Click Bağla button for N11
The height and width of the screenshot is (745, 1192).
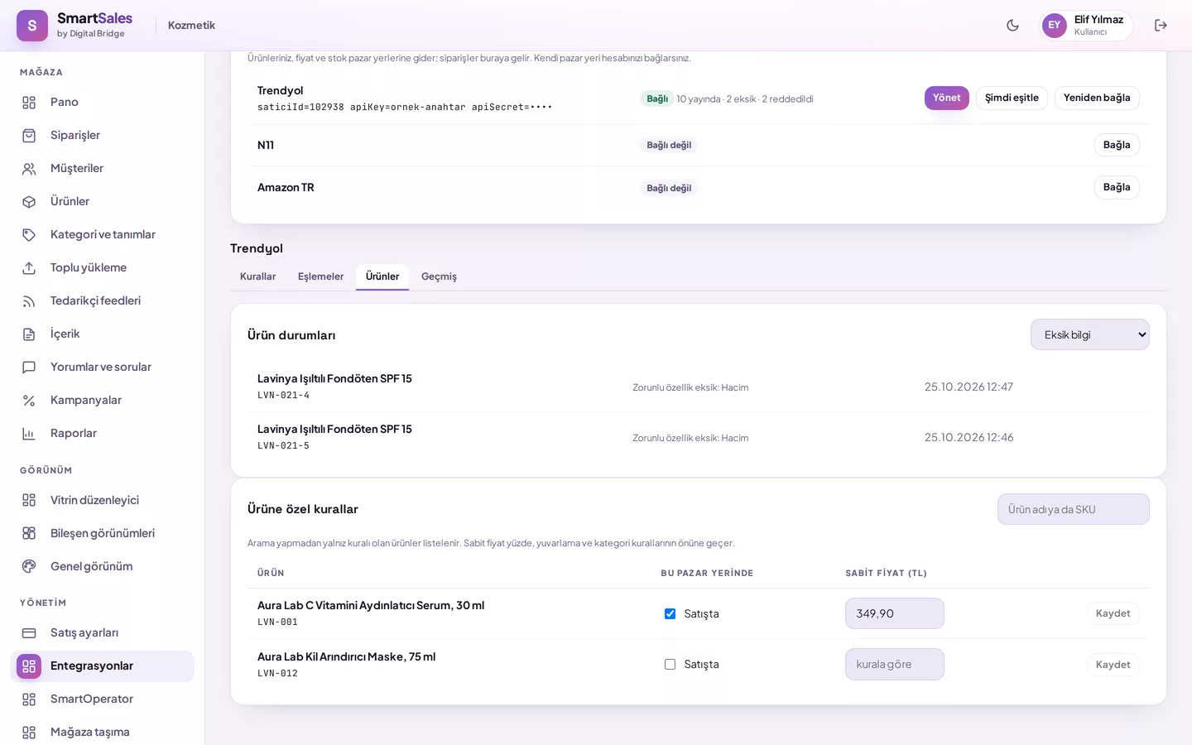click(x=1117, y=145)
